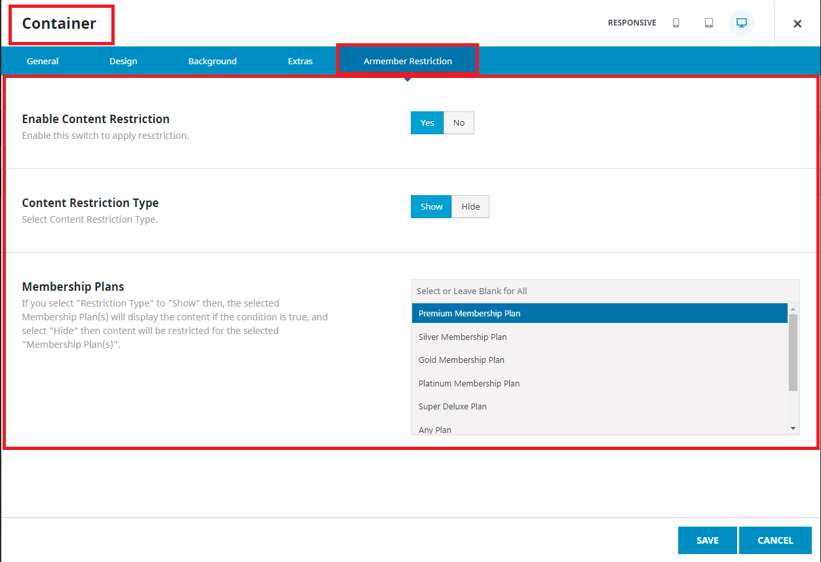Viewport: 821px width, 562px height.
Task: Select the mobile responsive view icon
Action: tap(676, 23)
